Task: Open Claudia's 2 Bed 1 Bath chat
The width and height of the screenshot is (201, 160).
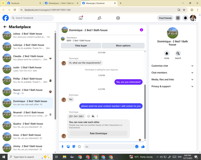Action: point(27,58)
